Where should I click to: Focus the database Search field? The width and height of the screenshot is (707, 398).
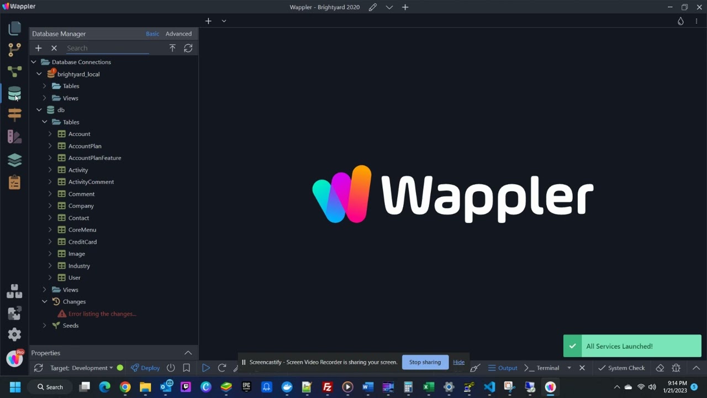107,48
